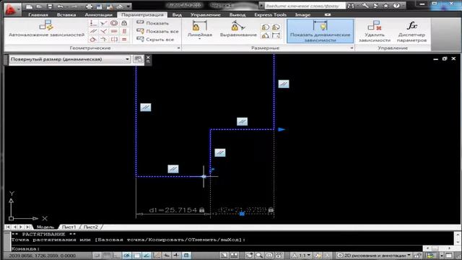Expand the Линейная dropdown arrow

[200, 39]
